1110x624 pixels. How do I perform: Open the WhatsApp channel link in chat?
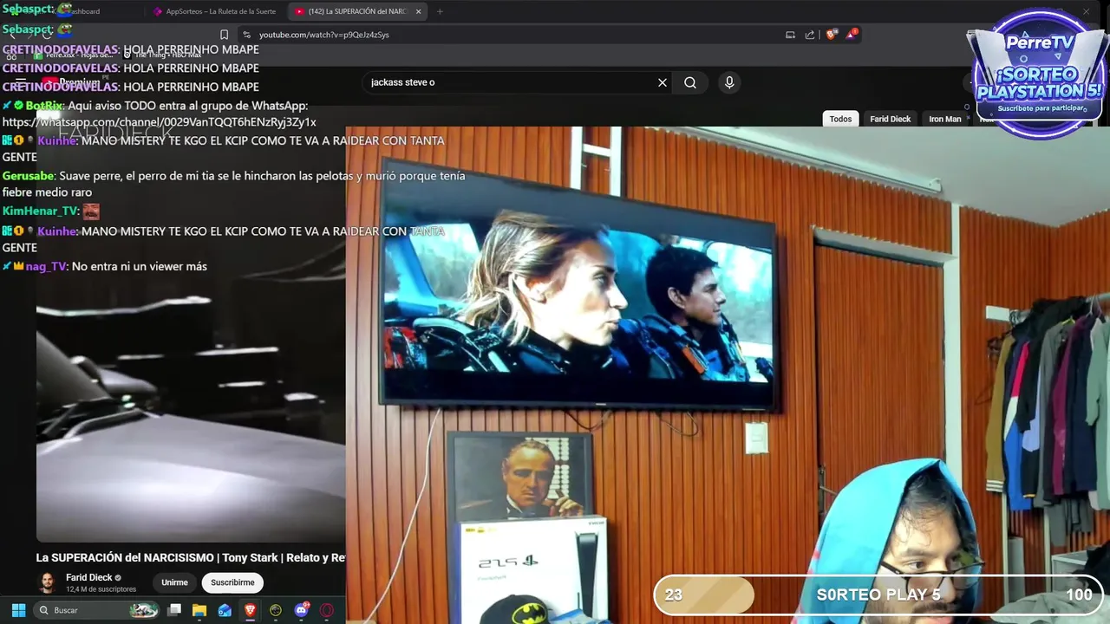160,122
